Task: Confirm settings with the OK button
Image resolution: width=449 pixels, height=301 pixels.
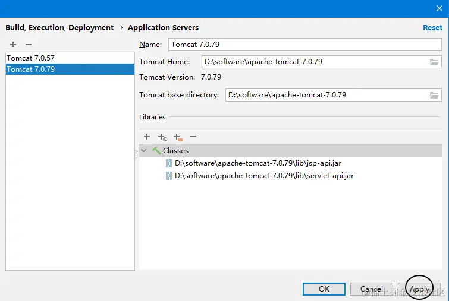Action: (324, 289)
